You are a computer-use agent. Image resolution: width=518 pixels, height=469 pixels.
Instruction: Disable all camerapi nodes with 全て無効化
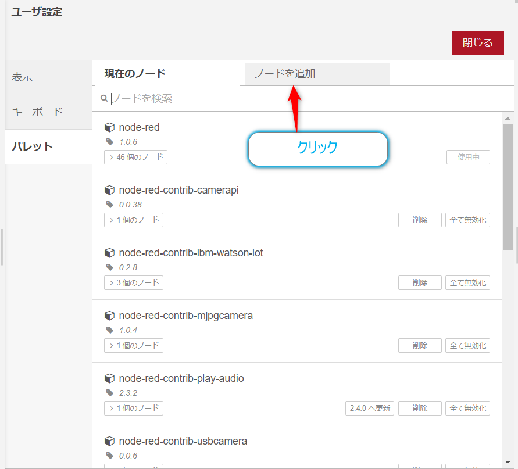[x=467, y=220]
